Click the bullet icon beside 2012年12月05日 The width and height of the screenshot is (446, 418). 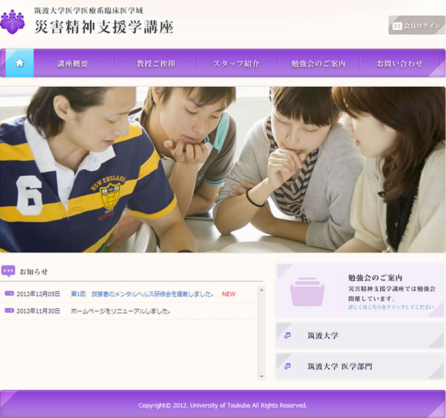click(9, 294)
